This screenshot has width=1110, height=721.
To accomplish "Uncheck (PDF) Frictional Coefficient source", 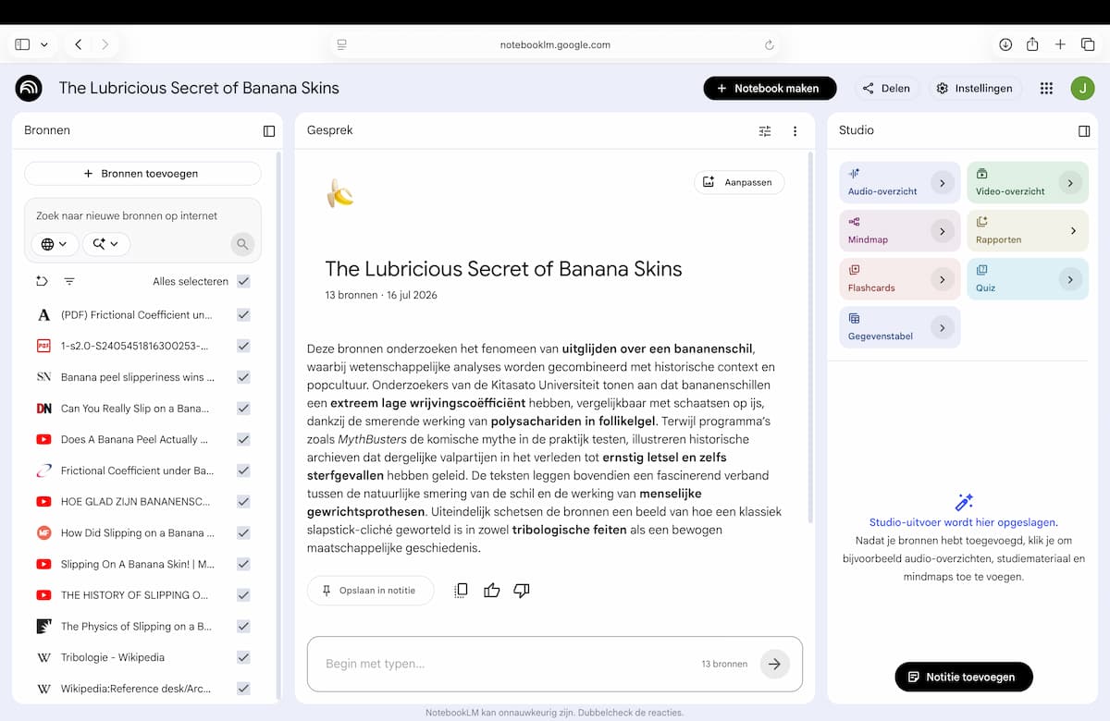I will [243, 315].
